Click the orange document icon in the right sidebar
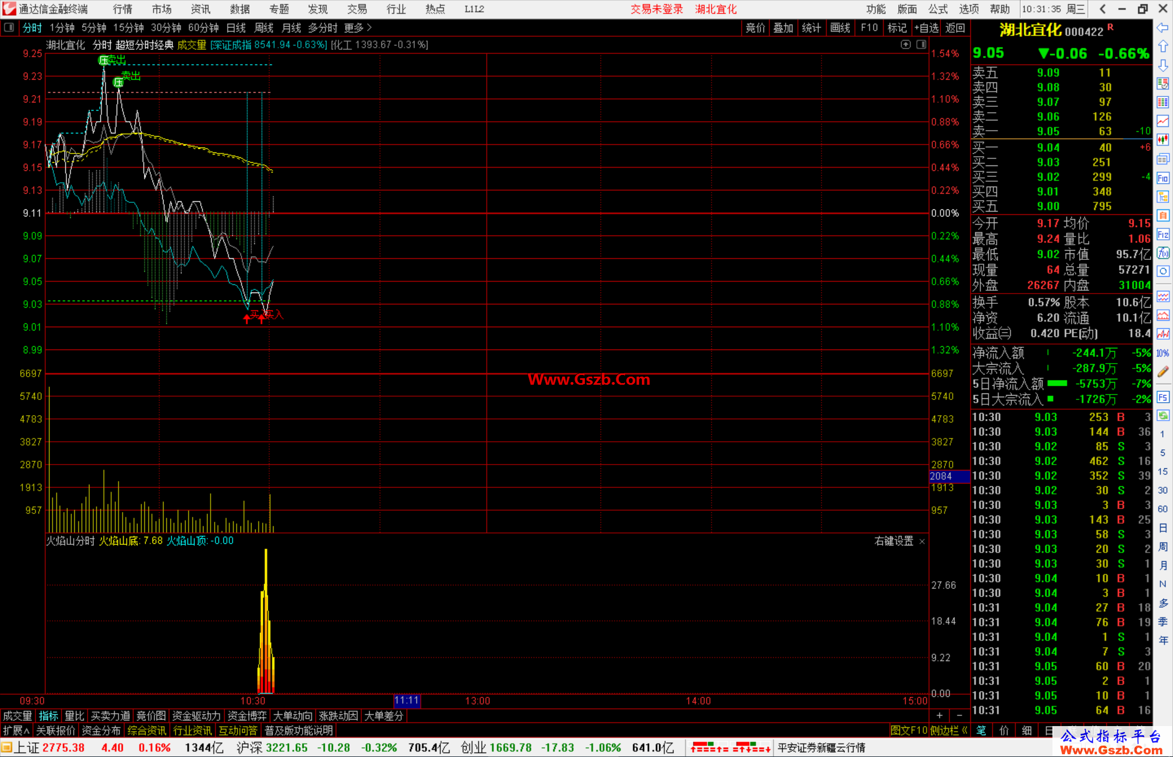Viewport: 1173px width, 757px height. [x=1163, y=215]
